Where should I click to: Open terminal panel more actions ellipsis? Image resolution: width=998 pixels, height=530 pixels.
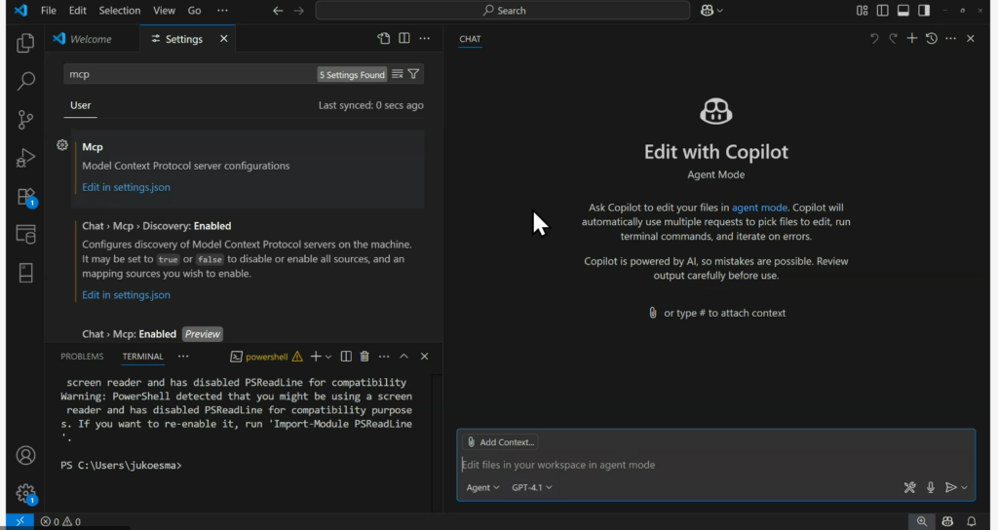(x=384, y=357)
